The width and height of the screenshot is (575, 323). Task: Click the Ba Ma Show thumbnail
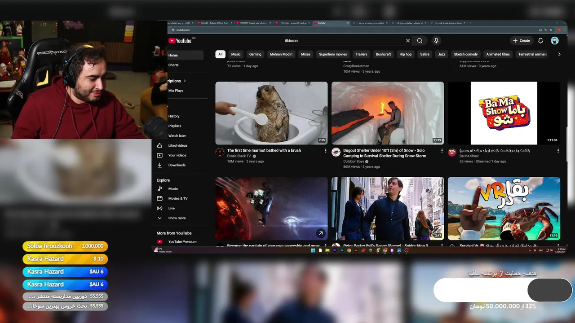(504, 113)
